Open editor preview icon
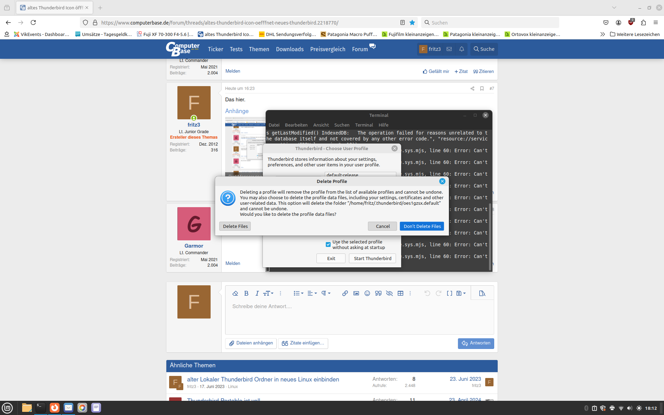Screen dimensions: 664x415 482,293
